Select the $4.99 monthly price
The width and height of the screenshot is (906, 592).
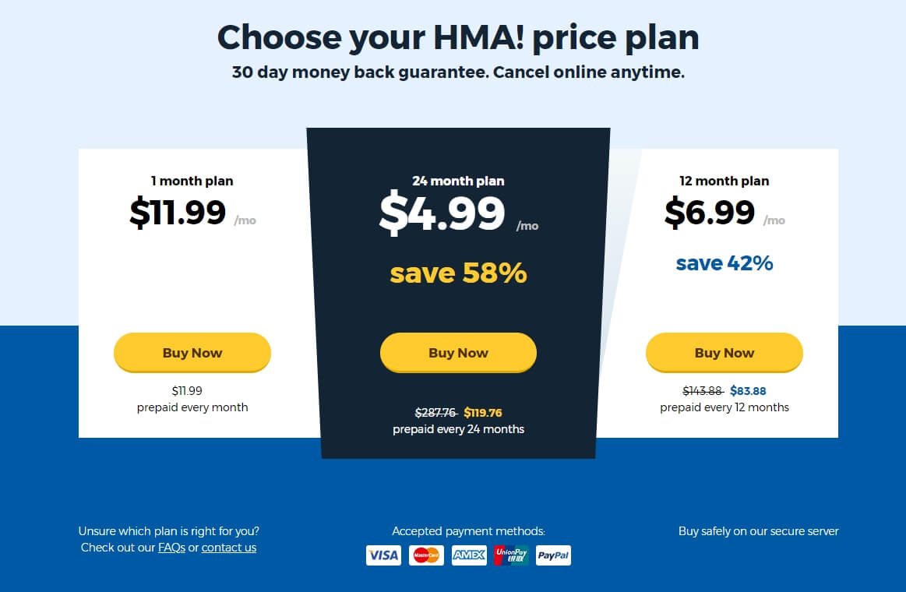tap(442, 213)
